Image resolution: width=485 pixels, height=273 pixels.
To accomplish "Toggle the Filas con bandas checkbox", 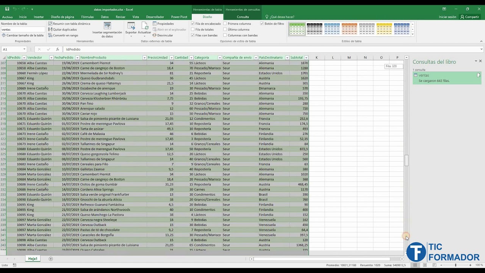I will (193, 35).
